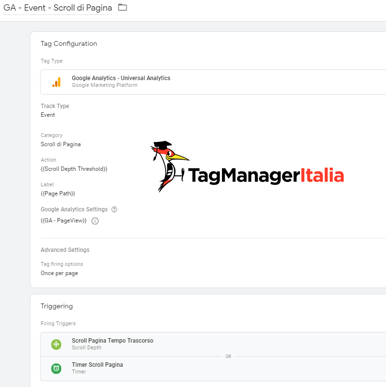The image size is (386, 387).
Task: Click the Timer trigger clock icon
Action: point(56,369)
